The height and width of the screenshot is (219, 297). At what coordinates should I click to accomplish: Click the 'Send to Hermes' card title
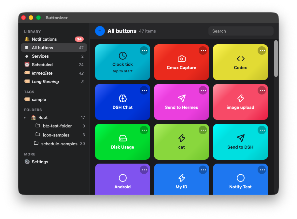click(181, 107)
